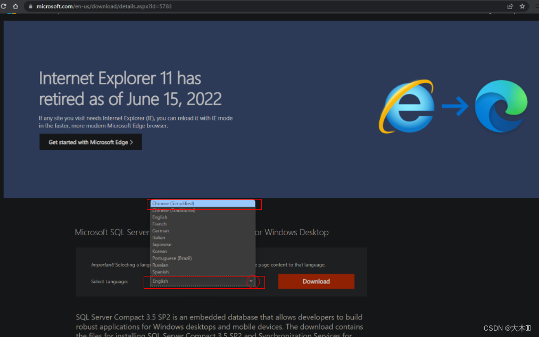Viewport: 539px width, 337px height.
Task: Click the red Download button
Action: (316, 281)
